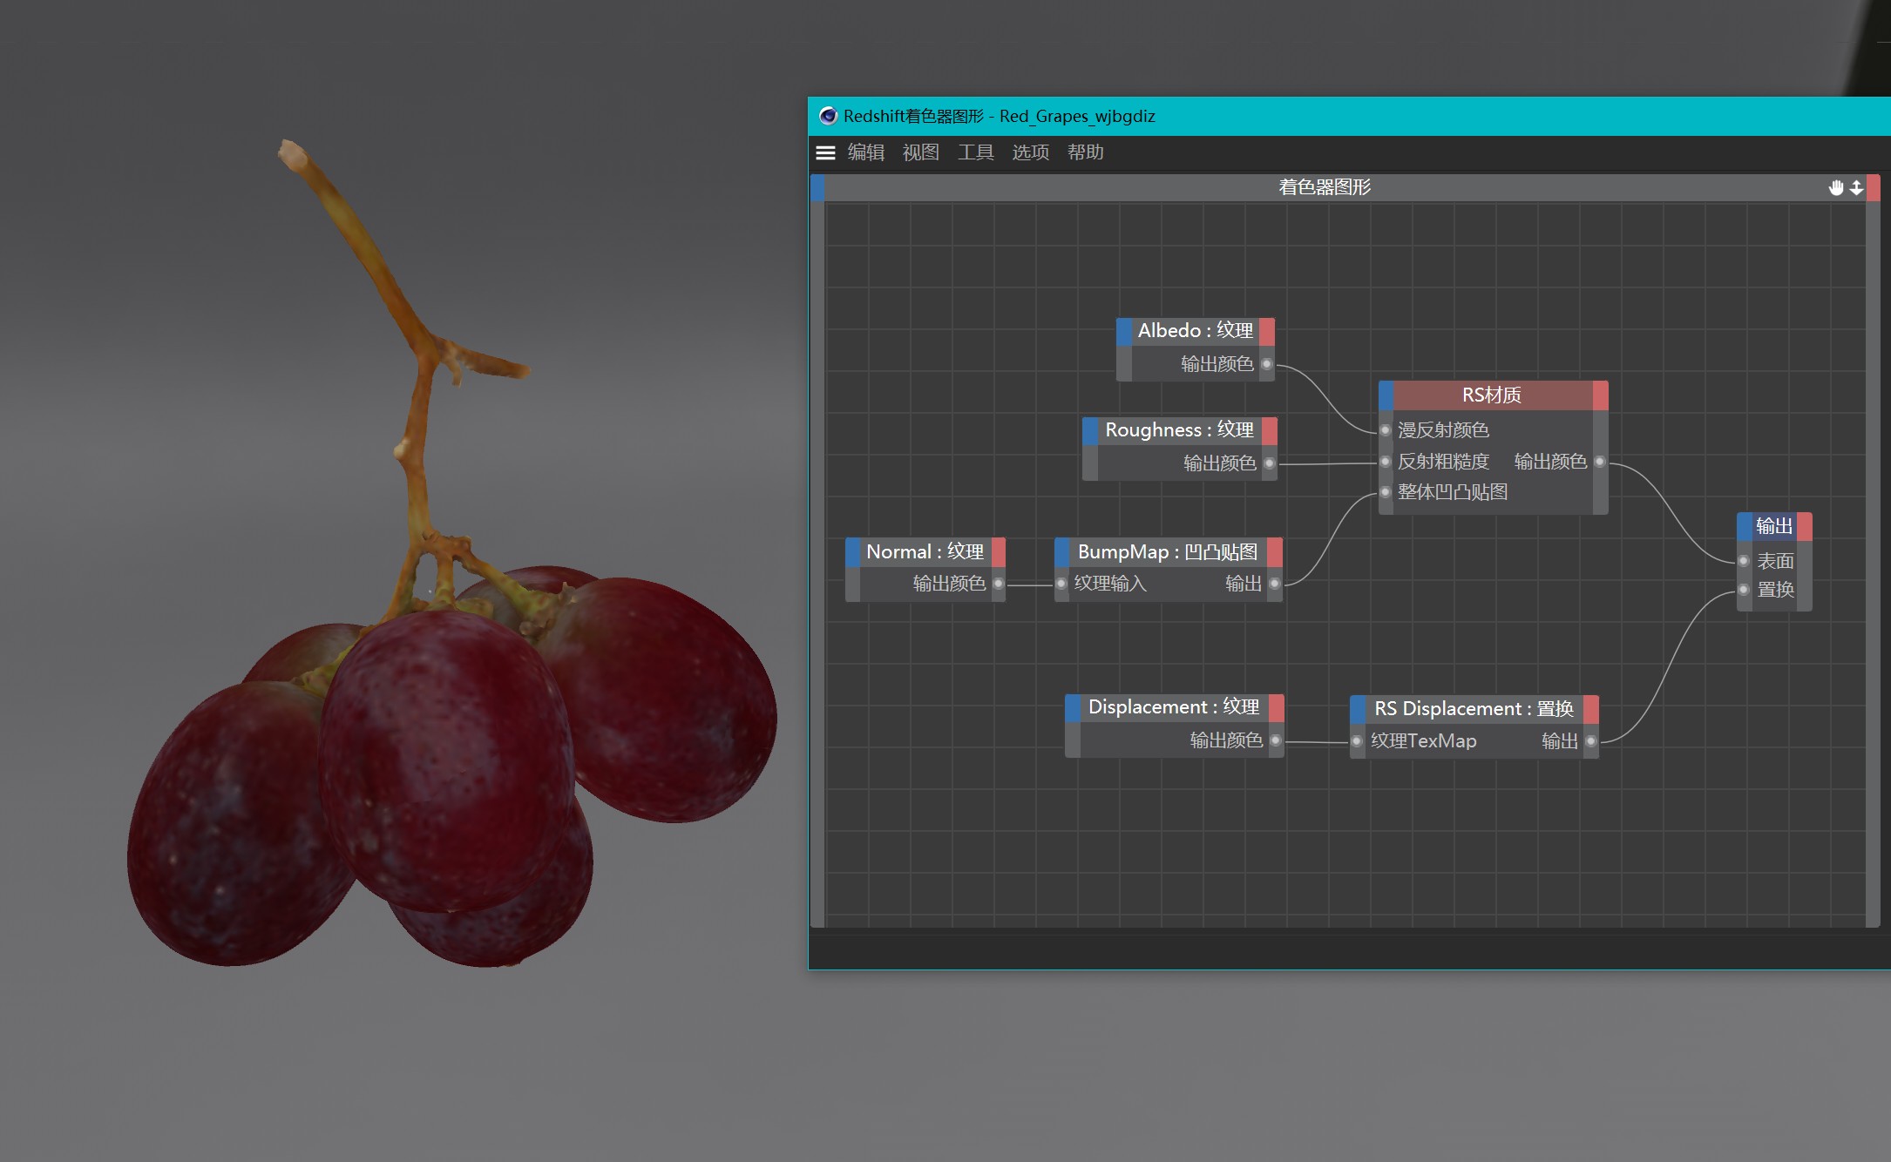Image resolution: width=1891 pixels, height=1162 pixels.
Task: Click the 表面 label on 输出 node
Action: (x=1775, y=561)
